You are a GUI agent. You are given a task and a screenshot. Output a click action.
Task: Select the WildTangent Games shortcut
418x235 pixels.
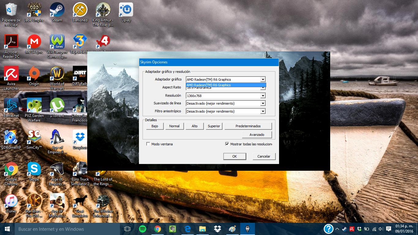(x=57, y=46)
